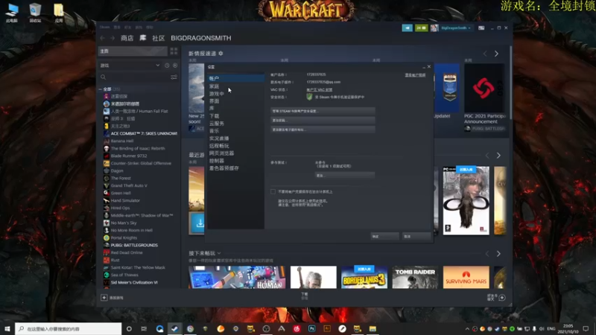Click the change password button
The image size is (596, 335).
(323, 120)
